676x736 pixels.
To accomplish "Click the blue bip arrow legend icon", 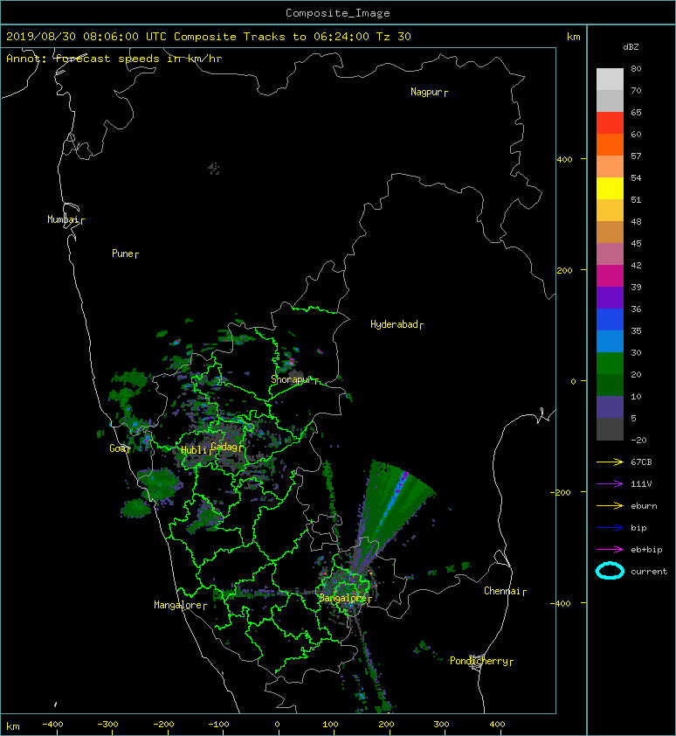I will [x=610, y=528].
